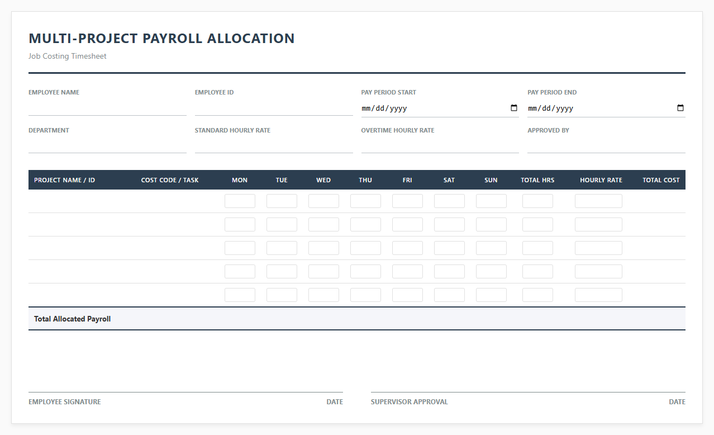Open the Pay Period Start calendar picker icon
The height and width of the screenshot is (435, 714).
pos(514,108)
